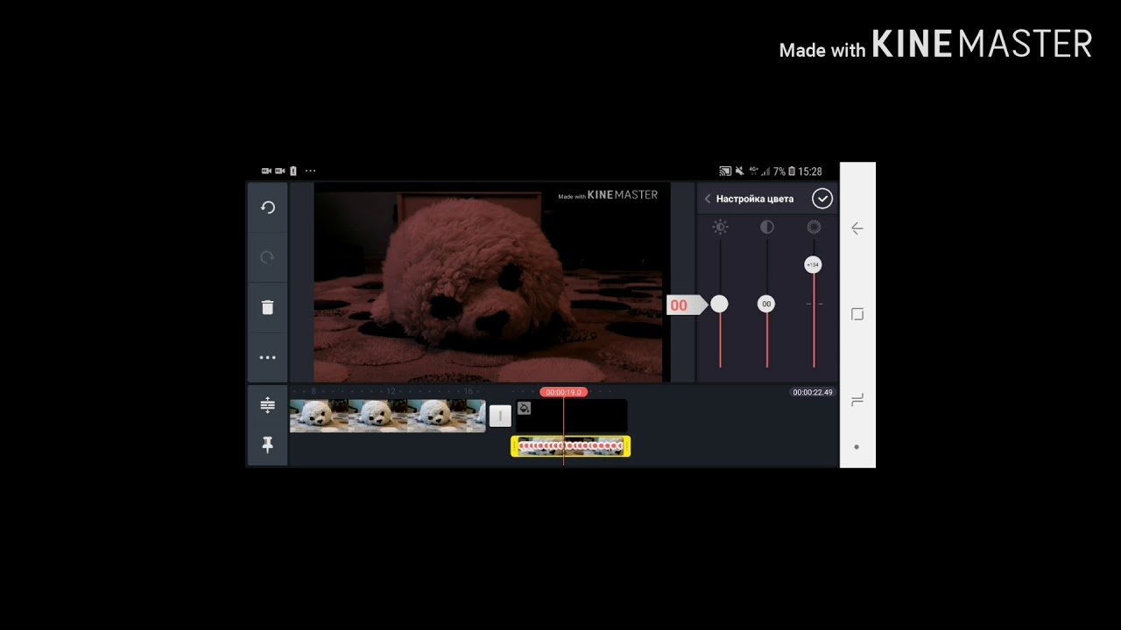Click the icon on the black clip
Image resolution: width=1121 pixels, height=630 pixels.
coord(524,408)
